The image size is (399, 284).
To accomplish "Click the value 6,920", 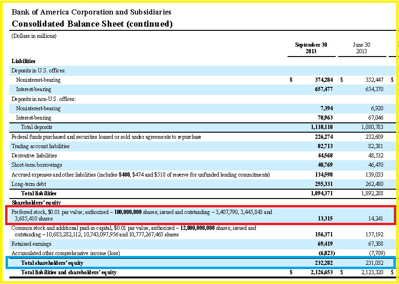I will coord(377,108).
